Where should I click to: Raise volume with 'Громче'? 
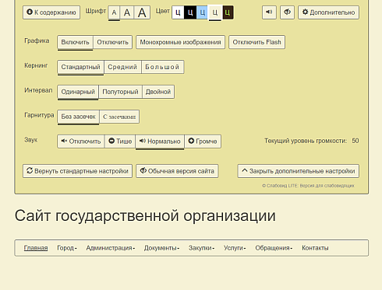point(203,142)
